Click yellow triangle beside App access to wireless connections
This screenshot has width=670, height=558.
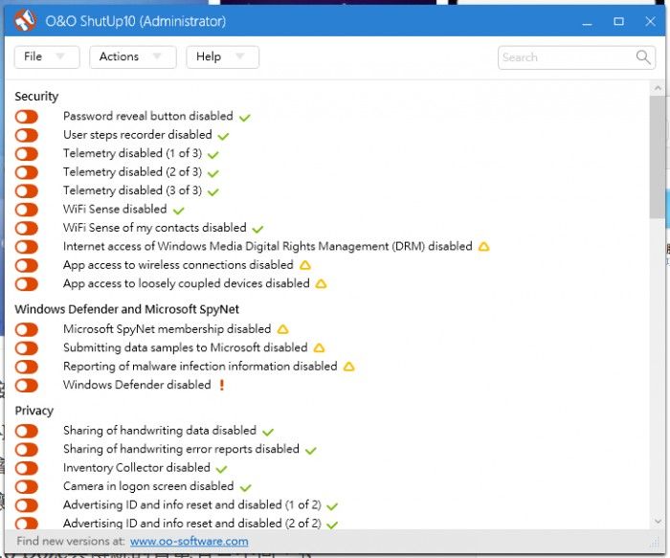point(305,265)
